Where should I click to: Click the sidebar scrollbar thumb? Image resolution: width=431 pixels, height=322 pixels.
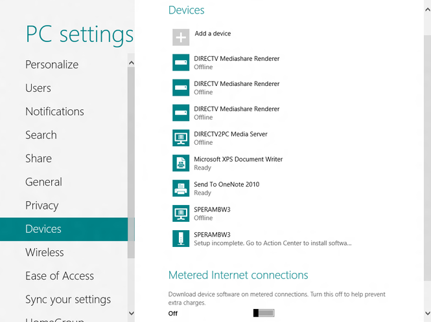click(x=131, y=162)
